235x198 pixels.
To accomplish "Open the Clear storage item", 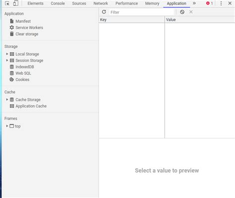I will (27, 34).
